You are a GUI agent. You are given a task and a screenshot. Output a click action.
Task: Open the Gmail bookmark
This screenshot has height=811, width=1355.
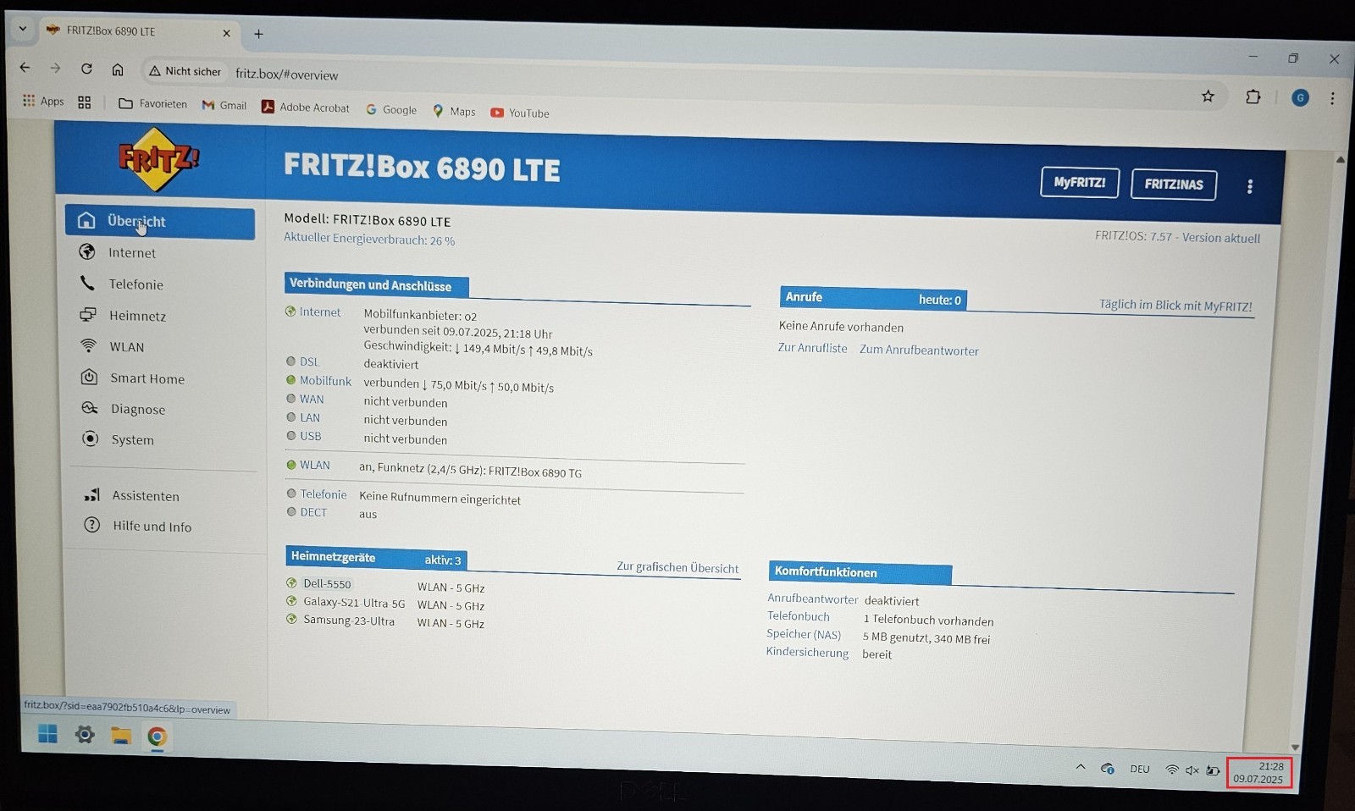[x=224, y=105]
